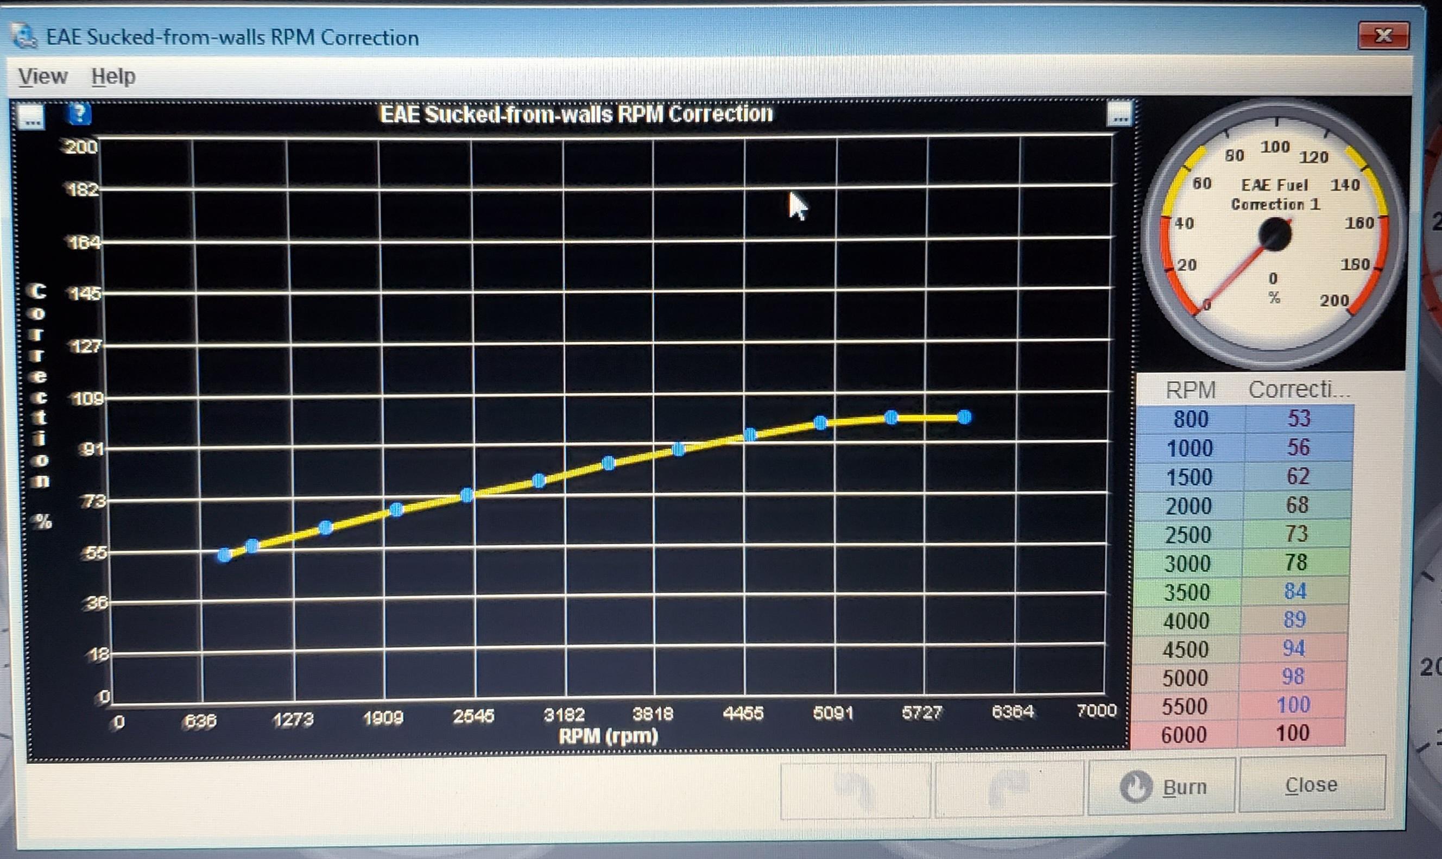Select the curve point at 3000 RPM

(539, 481)
